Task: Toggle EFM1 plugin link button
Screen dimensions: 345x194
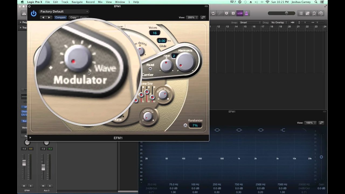Action: coord(203,18)
